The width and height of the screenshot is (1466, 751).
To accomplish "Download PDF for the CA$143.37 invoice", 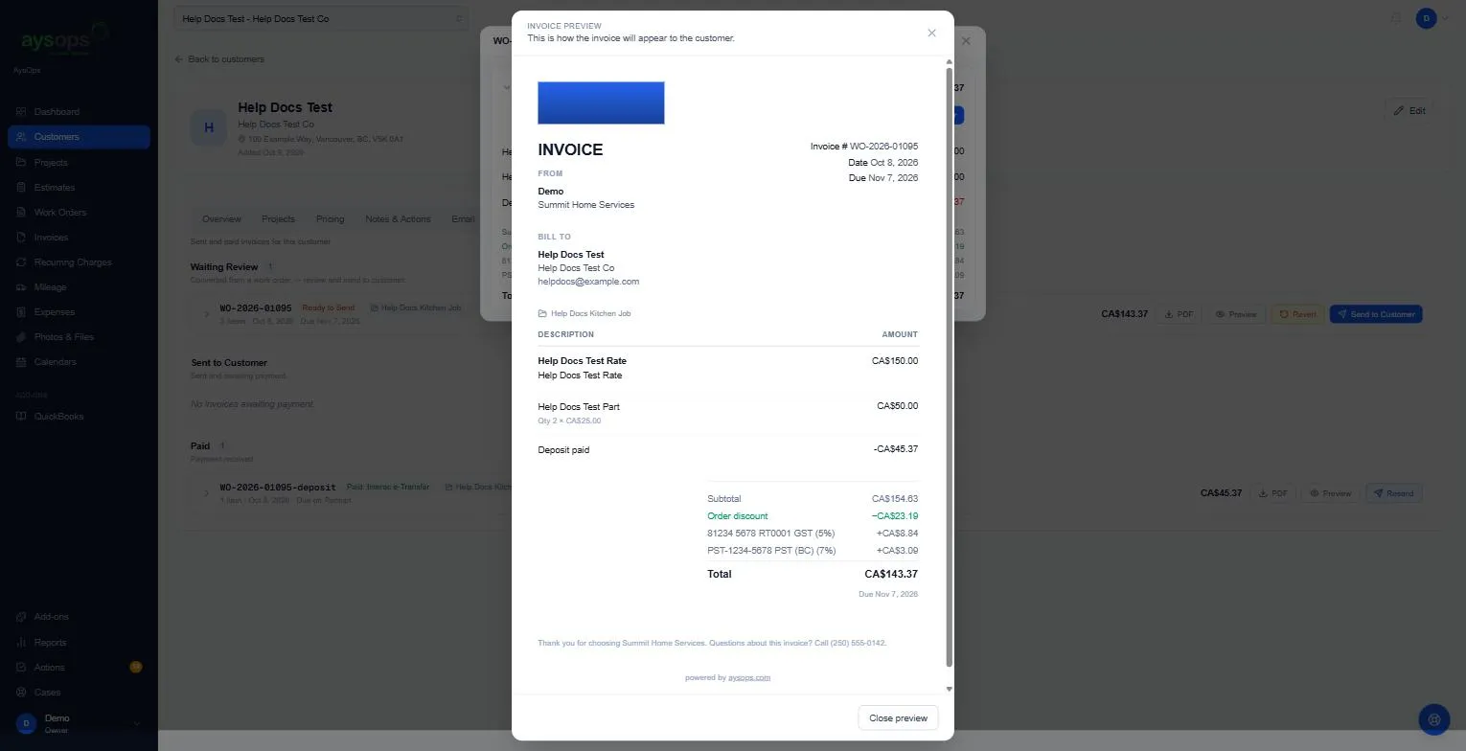I will (1179, 314).
